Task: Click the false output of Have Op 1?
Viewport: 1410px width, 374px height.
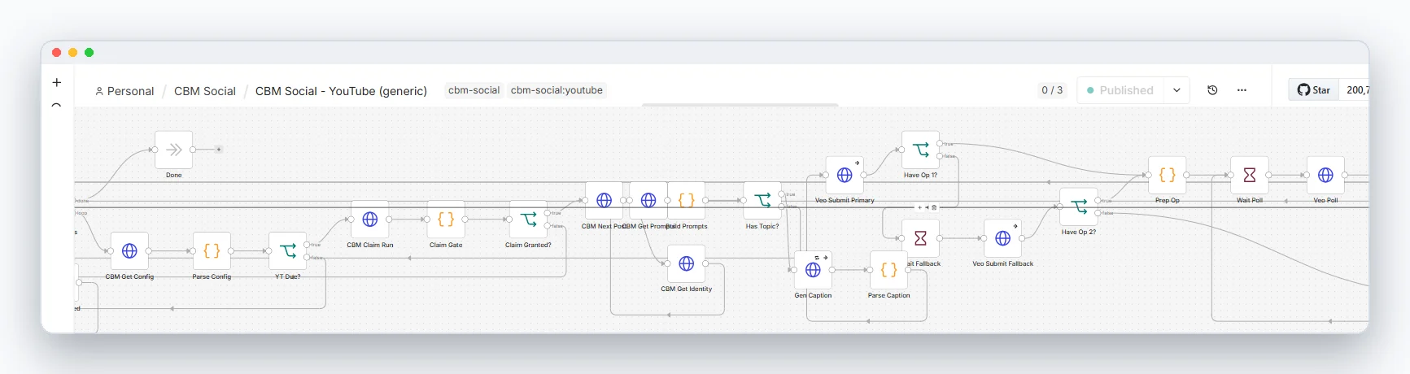Action: pyautogui.click(x=941, y=155)
